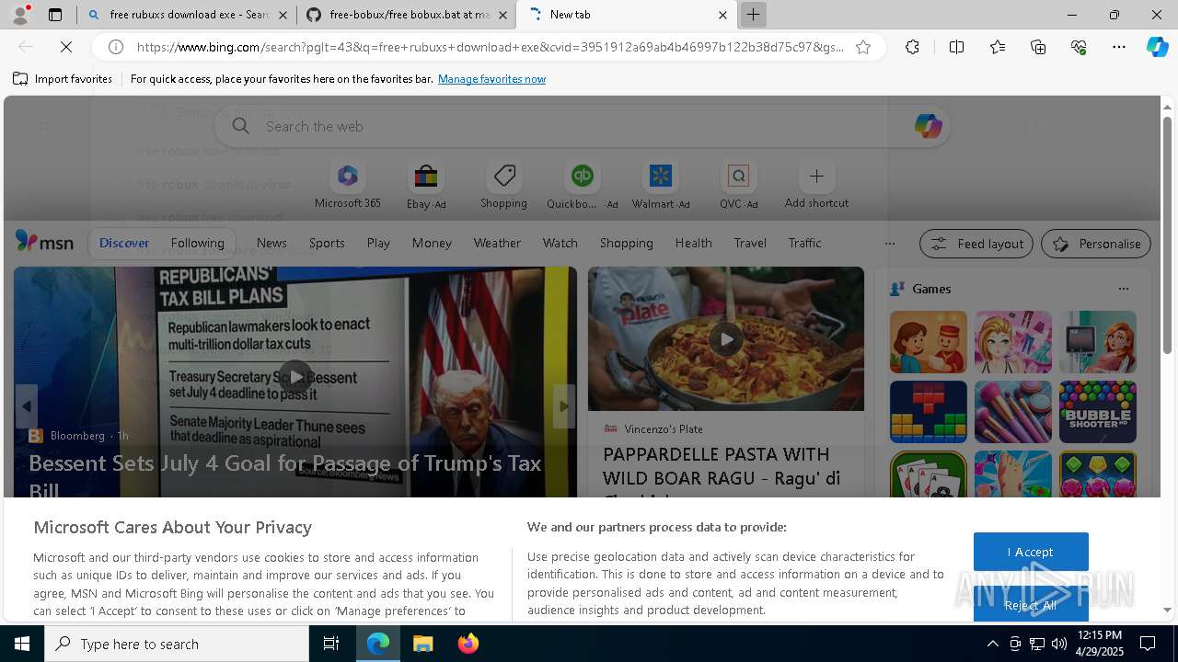Open the Shopping shortcut
1178x662 pixels.
click(x=503, y=187)
